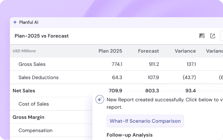
Task: Click the Plan 2025 column header
Action: pos(110,51)
